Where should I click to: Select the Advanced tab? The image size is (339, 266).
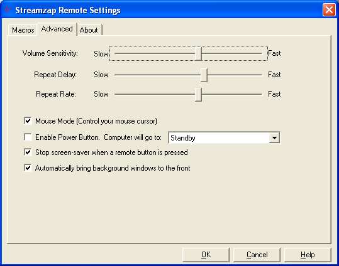point(57,29)
